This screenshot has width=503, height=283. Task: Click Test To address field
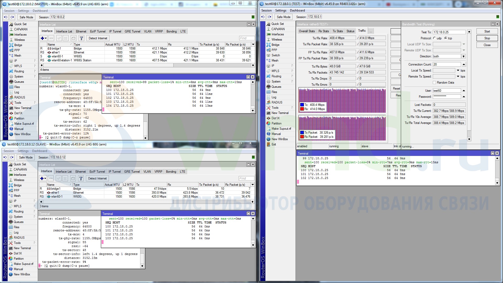pos(449,32)
